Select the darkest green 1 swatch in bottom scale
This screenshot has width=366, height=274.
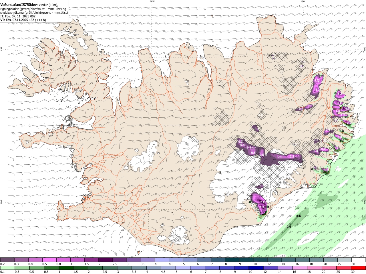[x=66, y=268]
